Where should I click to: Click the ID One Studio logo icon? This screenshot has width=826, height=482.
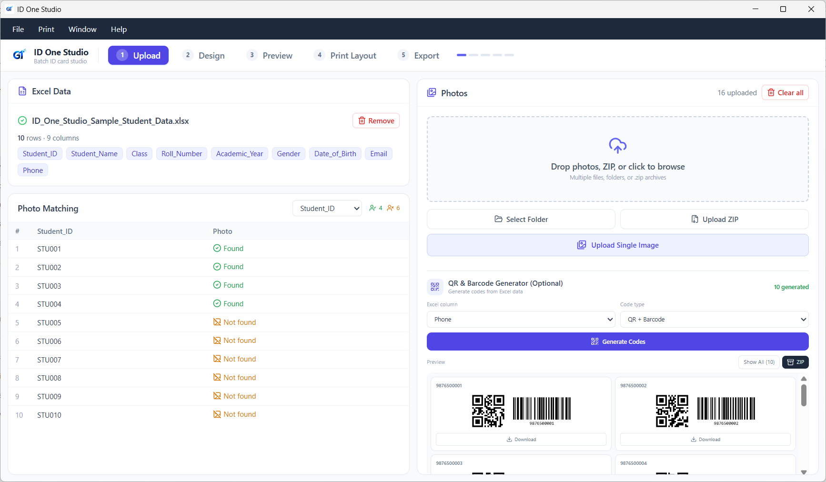coord(19,55)
